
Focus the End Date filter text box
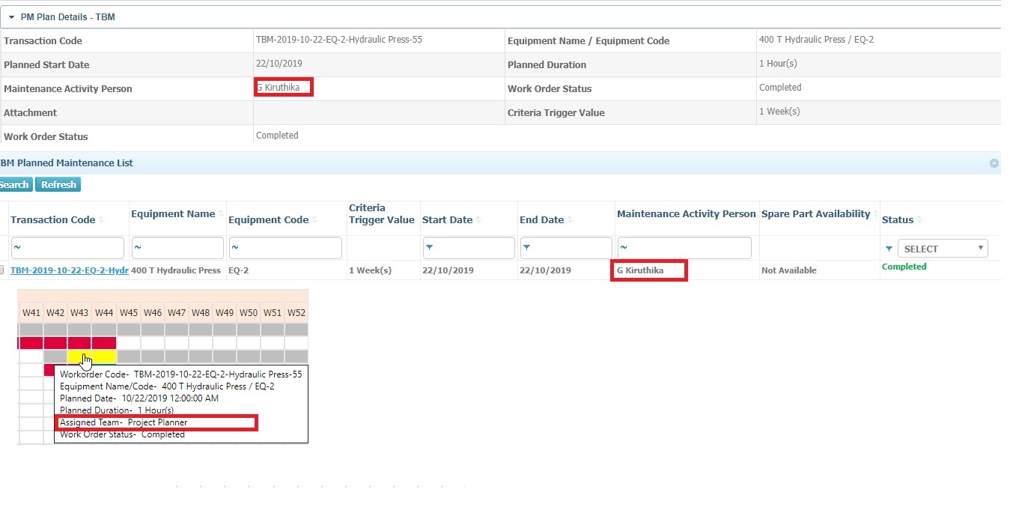[565, 248]
